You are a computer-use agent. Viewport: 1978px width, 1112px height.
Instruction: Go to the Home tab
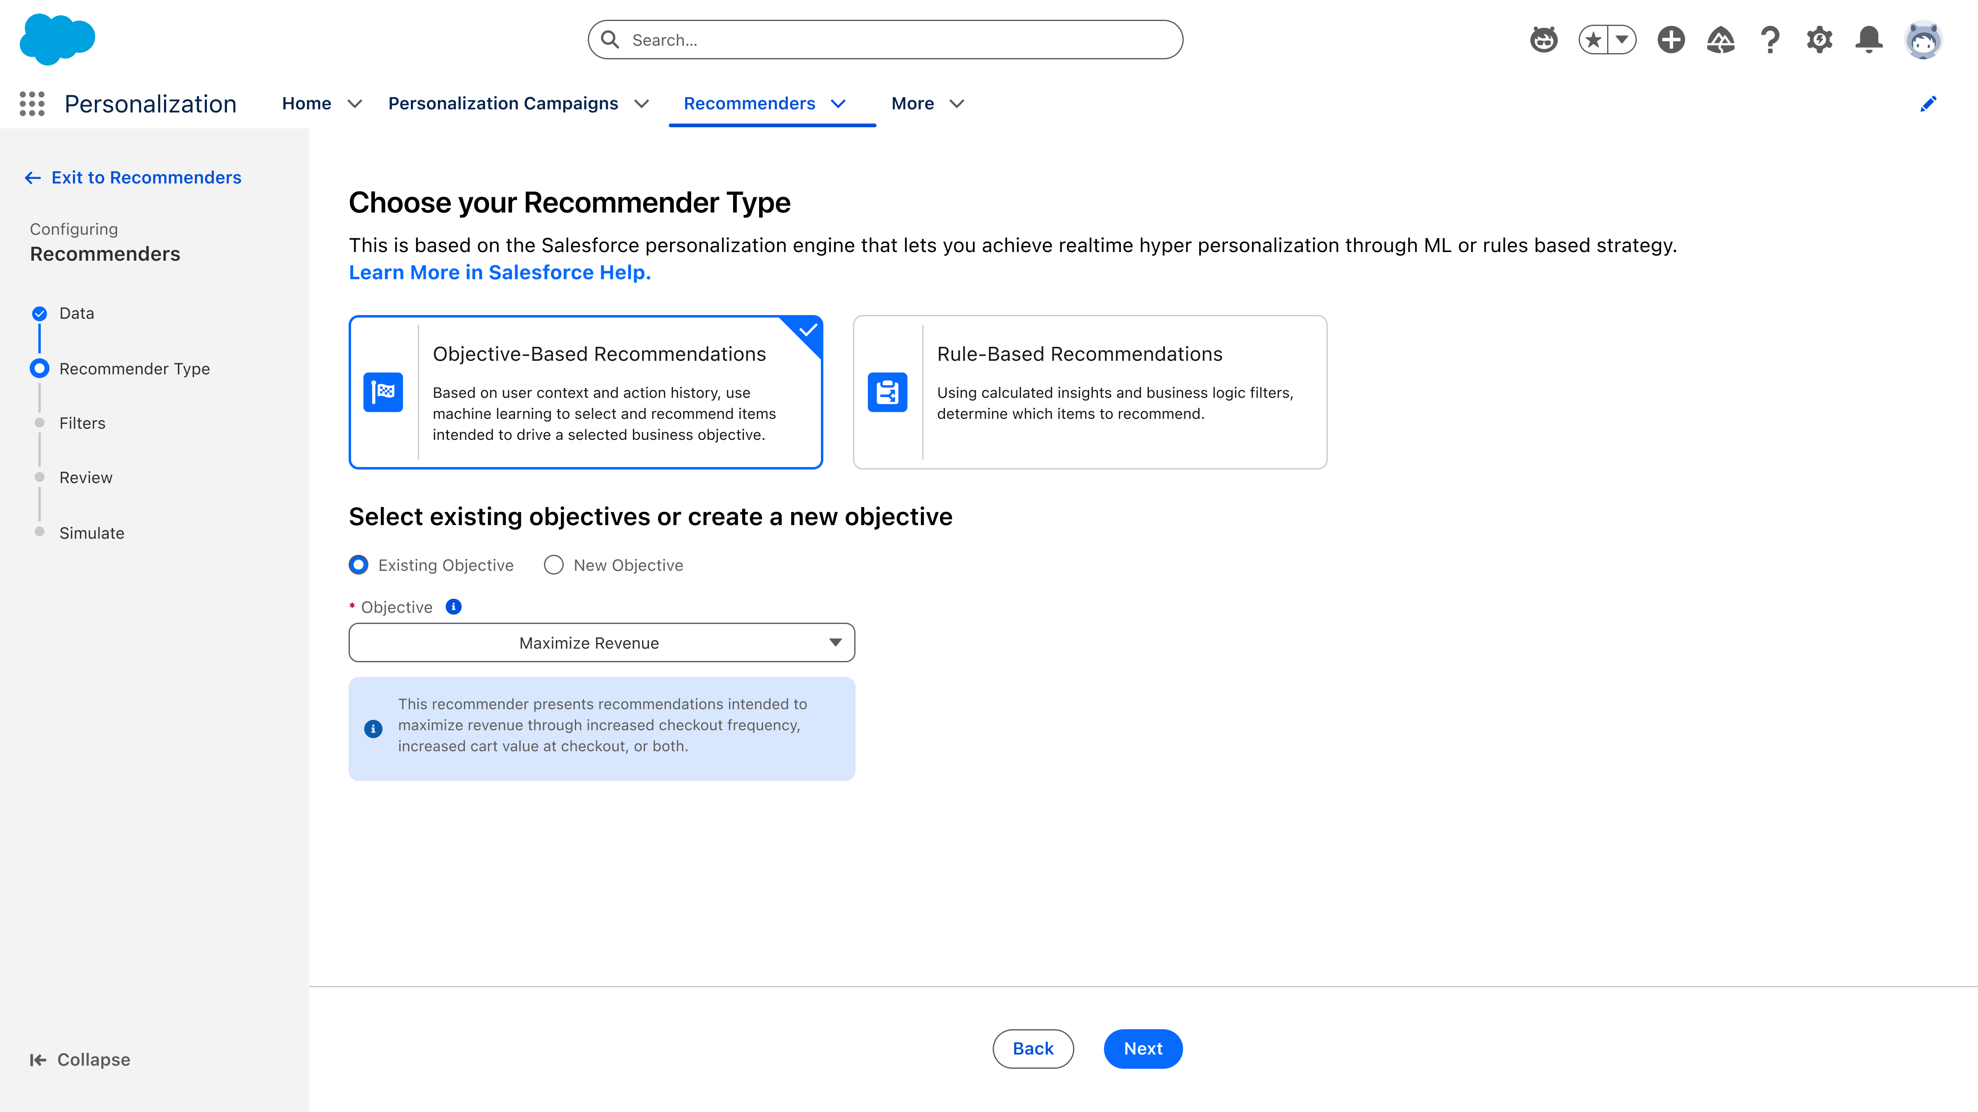tap(306, 104)
